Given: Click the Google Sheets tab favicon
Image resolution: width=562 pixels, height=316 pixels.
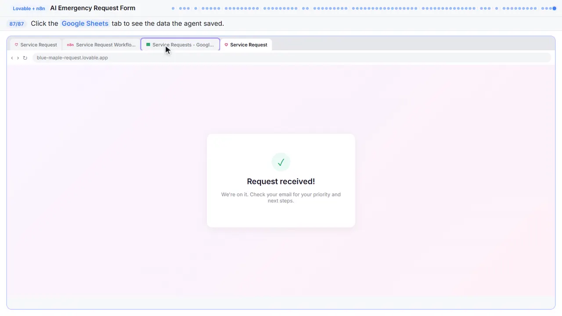Looking at the screenshot, I should 148,45.
